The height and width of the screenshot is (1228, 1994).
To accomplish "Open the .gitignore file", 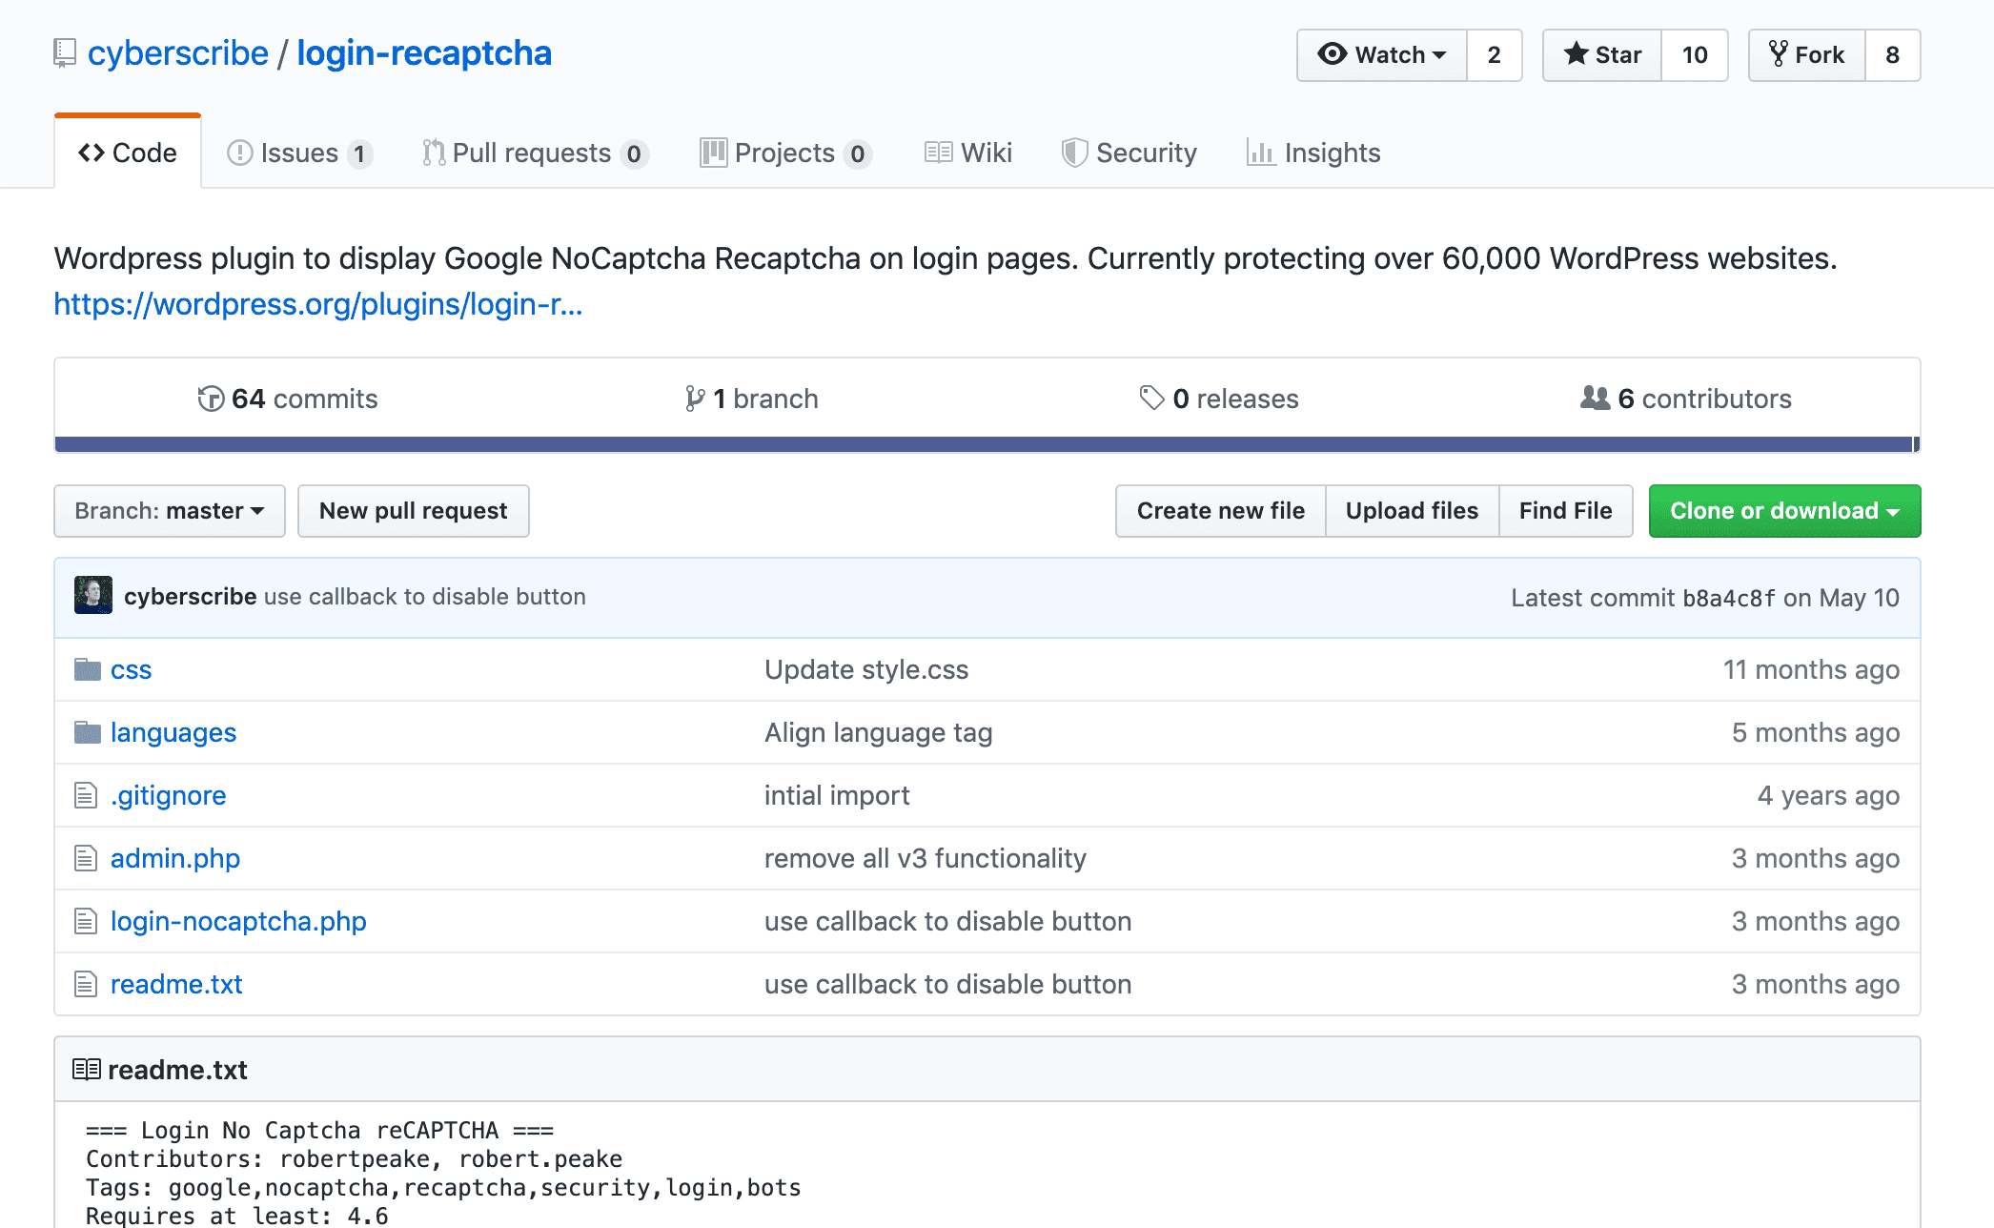I will 169,795.
